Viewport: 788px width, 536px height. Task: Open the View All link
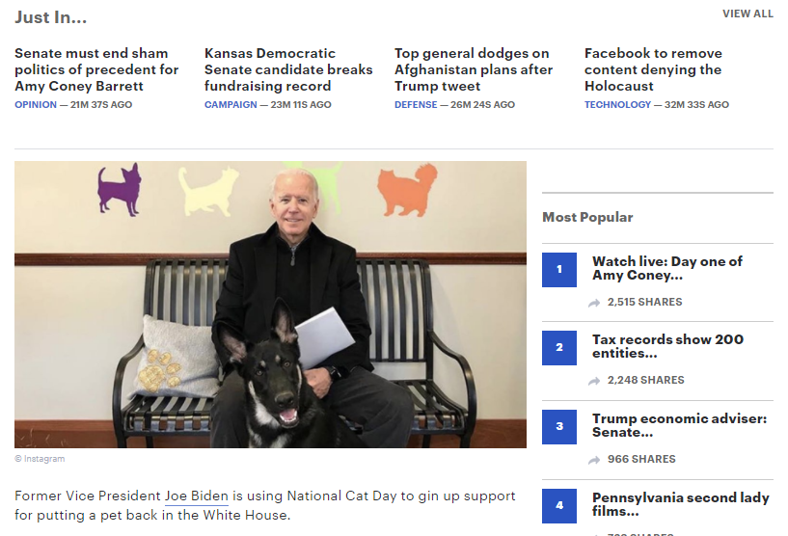point(747,14)
